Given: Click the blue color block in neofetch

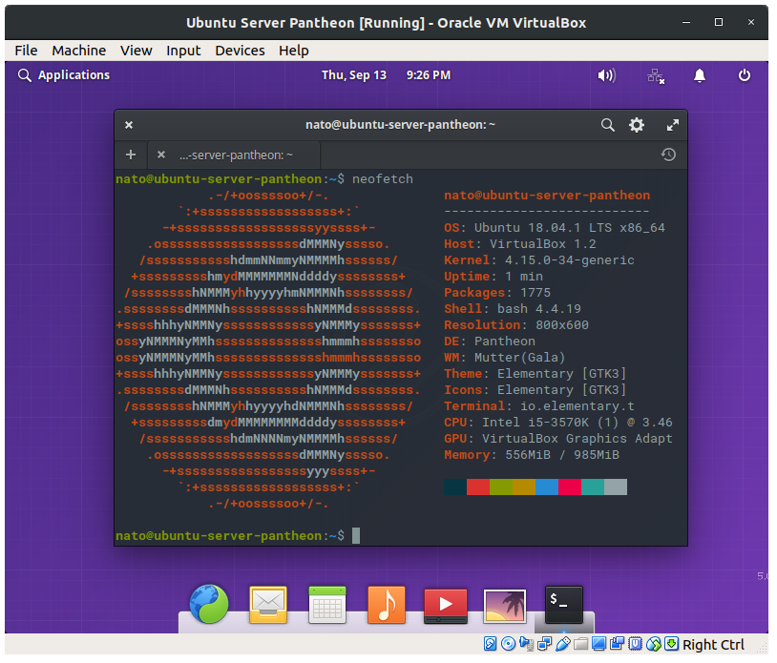Looking at the screenshot, I should [547, 487].
